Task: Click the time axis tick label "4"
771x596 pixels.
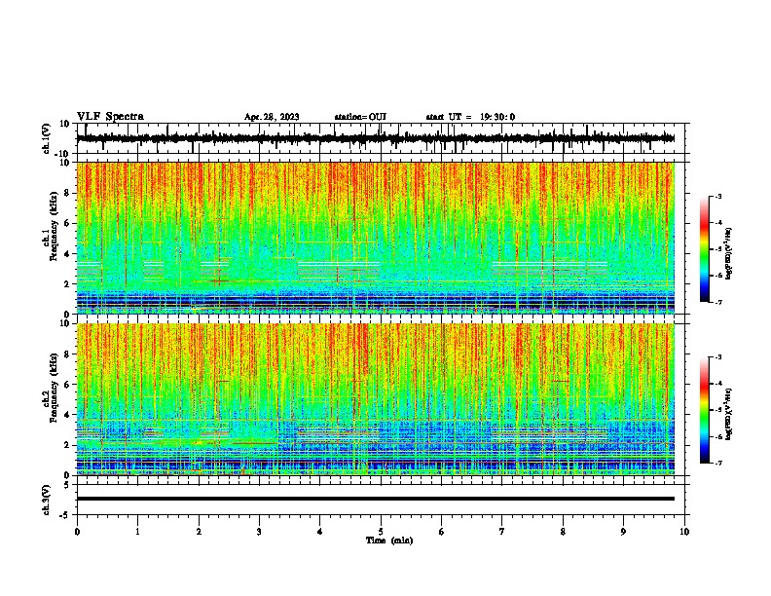Action: tap(320, 532)
